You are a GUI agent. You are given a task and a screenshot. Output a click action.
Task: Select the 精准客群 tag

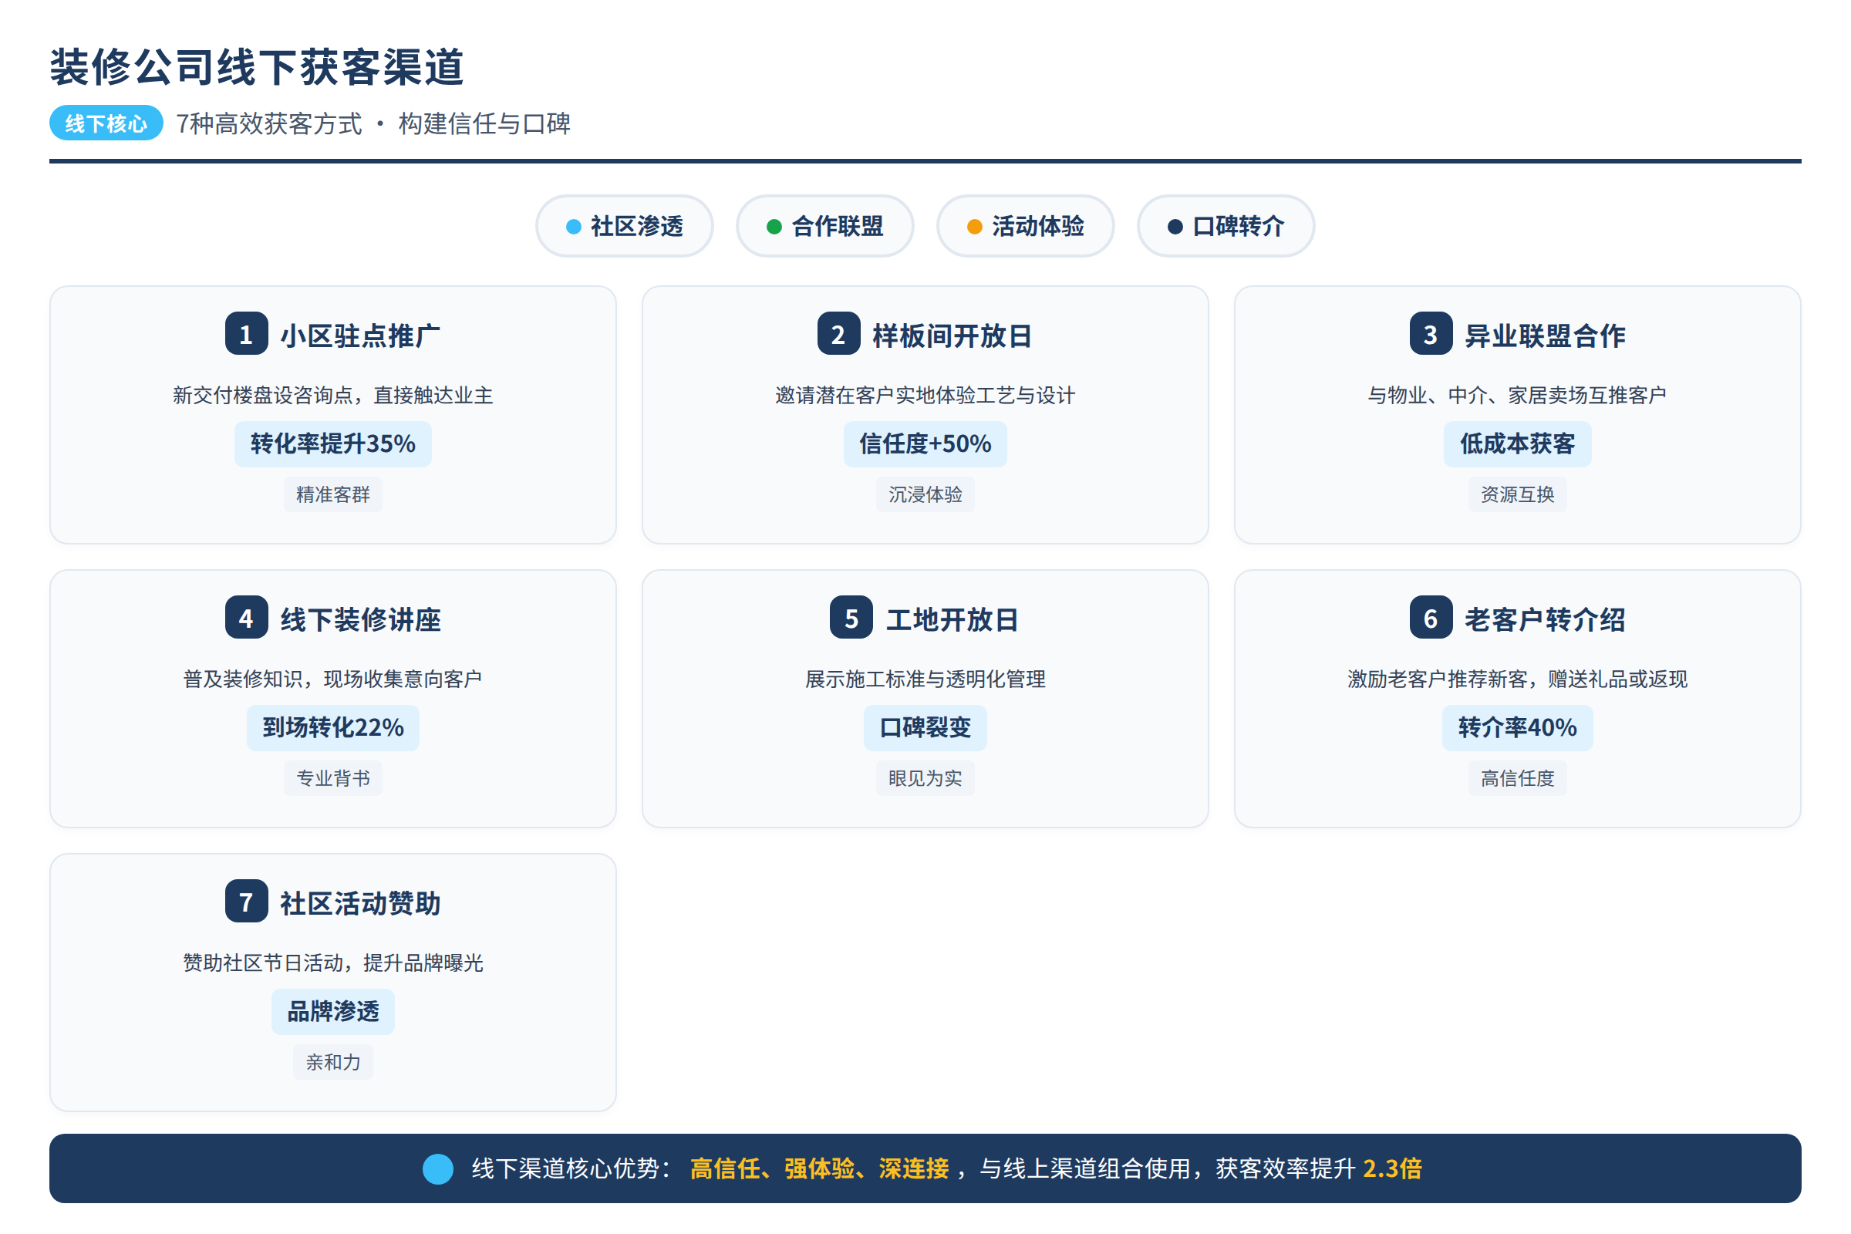333,494
